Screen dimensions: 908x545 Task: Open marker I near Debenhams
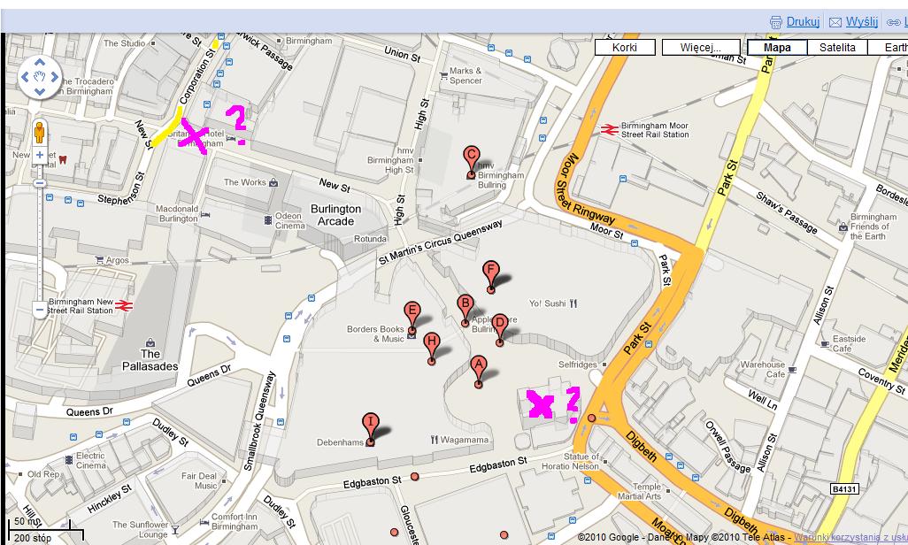370,424
